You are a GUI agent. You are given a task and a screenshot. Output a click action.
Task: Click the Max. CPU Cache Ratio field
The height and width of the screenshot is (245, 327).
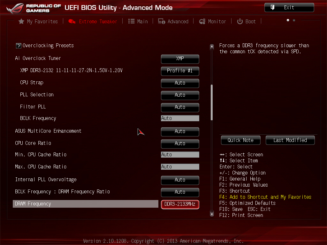pos(180,167)
